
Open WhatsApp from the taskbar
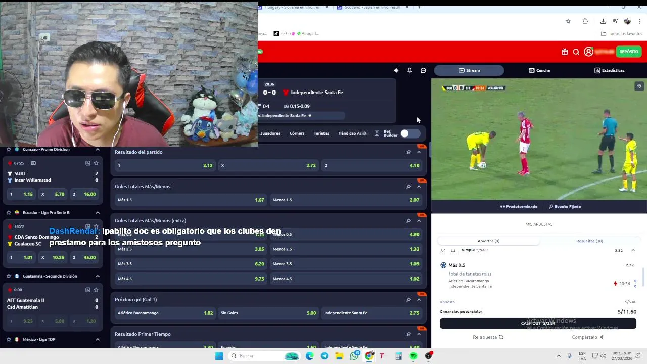[354, 356]
